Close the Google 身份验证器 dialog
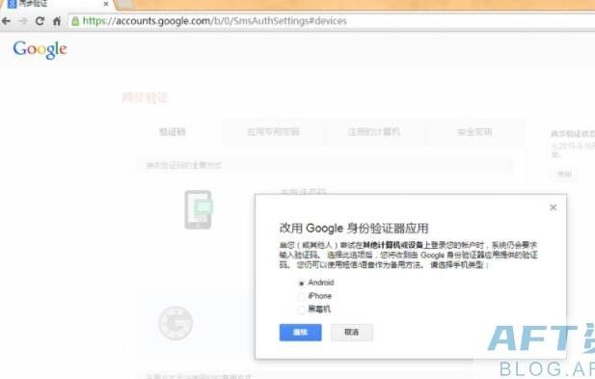 553,207
